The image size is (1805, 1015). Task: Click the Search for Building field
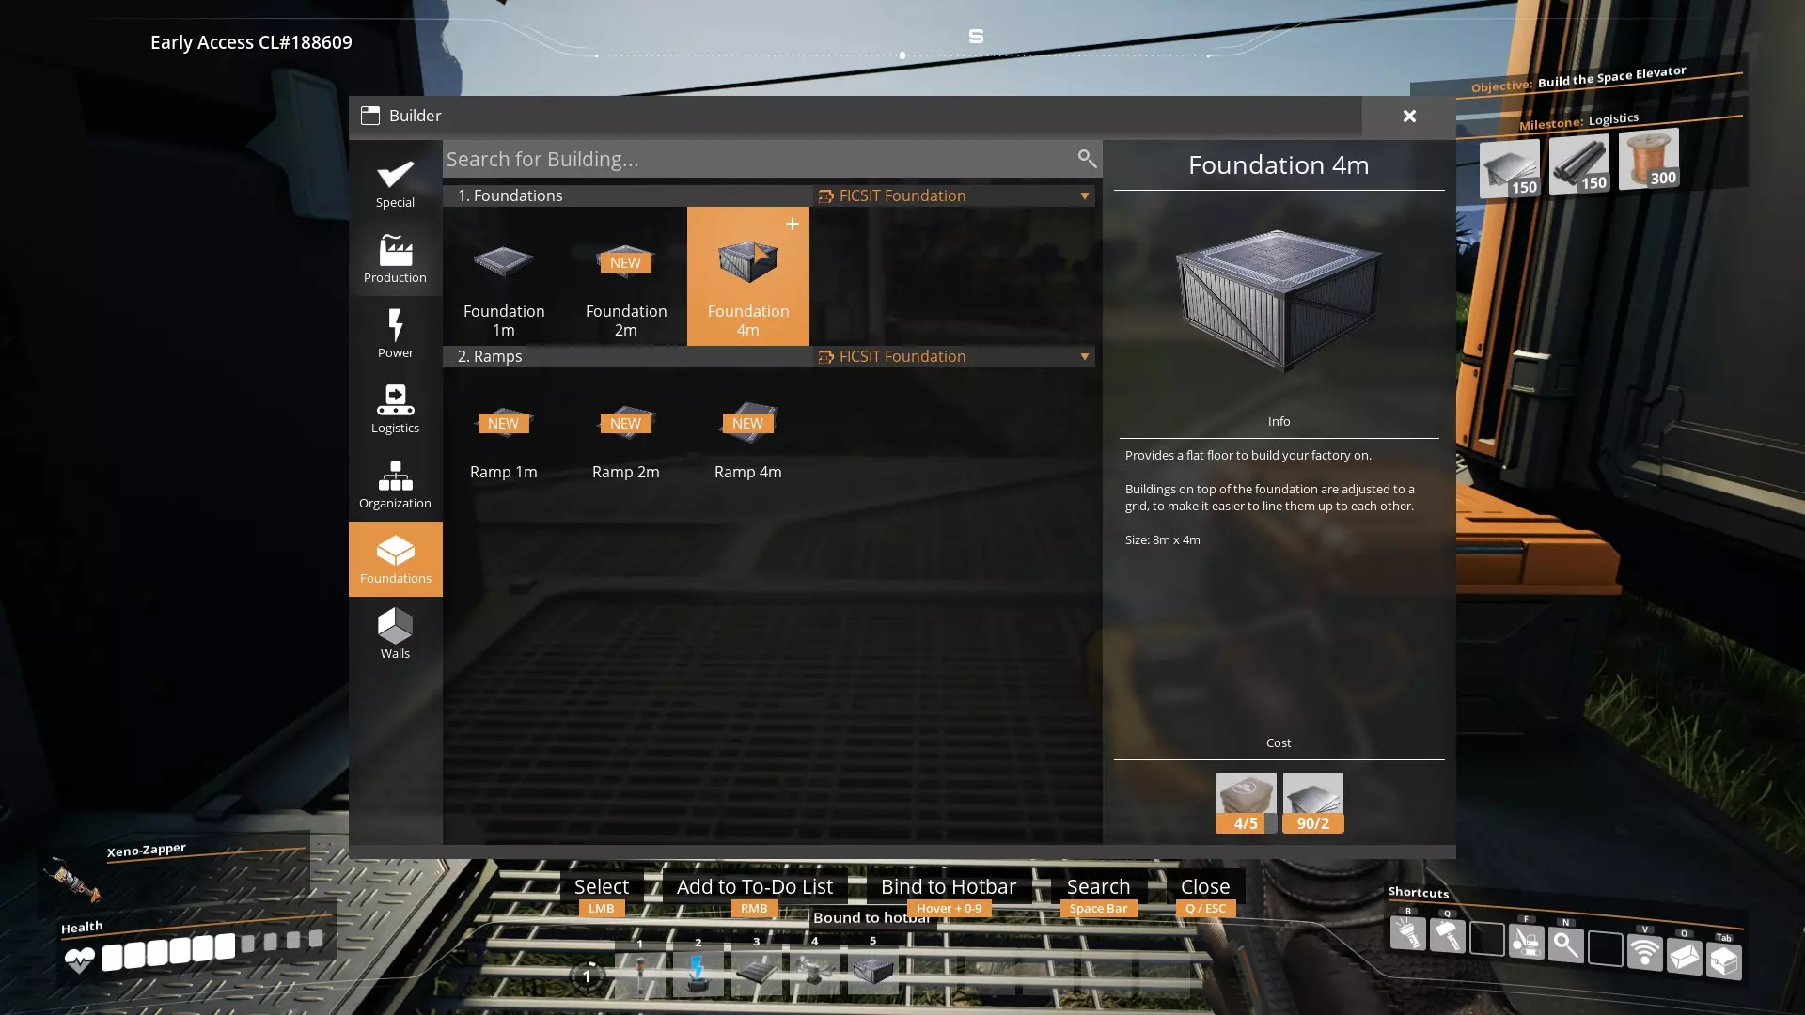(x=752, y=159)
